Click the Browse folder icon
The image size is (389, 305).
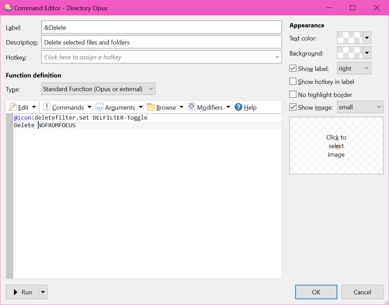151,107
